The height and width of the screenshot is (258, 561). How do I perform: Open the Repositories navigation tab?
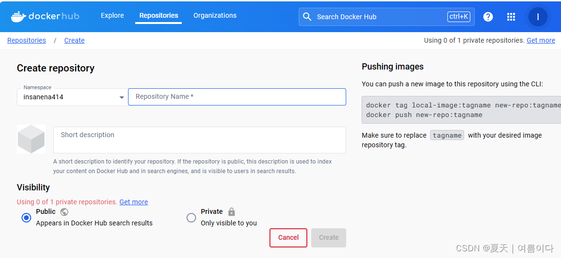click(159, 15)
